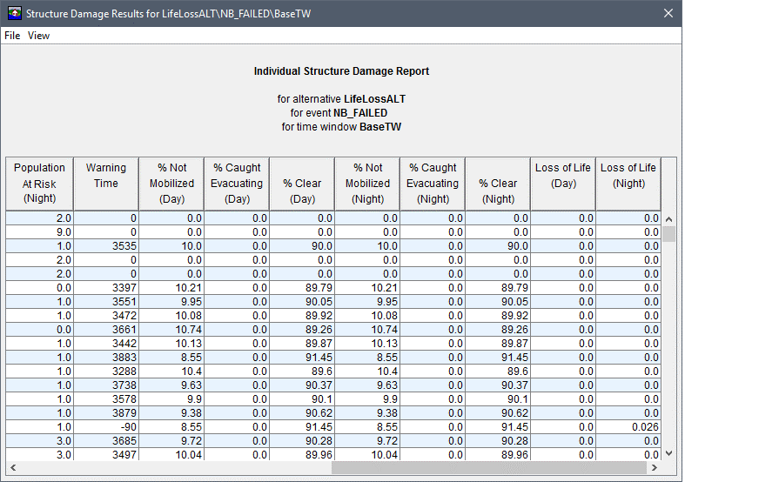This screenshot has width=779, height=482.
Task: Click % Not Mobilized (Day) value 10.74
Action: point(171,330)
